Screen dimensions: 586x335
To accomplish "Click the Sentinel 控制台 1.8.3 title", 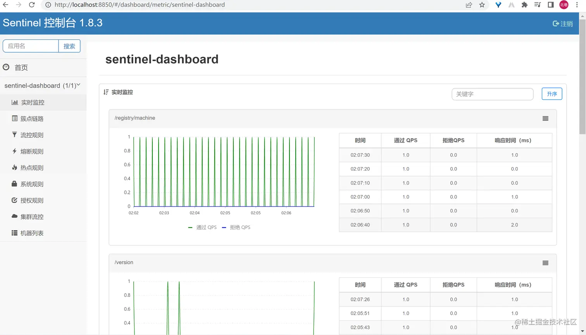I will coord(53,22).
